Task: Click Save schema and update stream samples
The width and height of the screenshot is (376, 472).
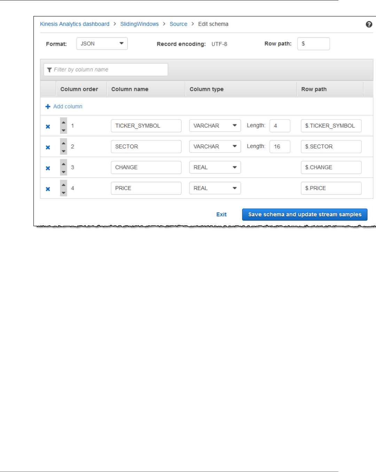Action: [305, 215]
